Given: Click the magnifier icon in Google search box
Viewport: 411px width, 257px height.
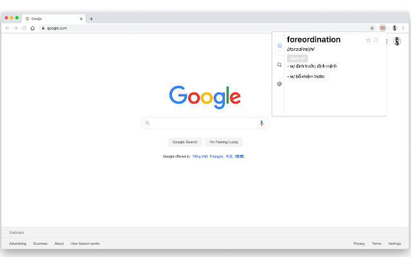Looking at the screenshot, I should click(x=148, y=123).
